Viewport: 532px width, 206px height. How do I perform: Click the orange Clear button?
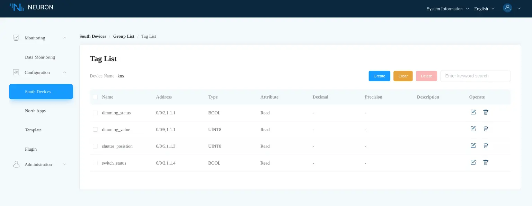point(403,76)
